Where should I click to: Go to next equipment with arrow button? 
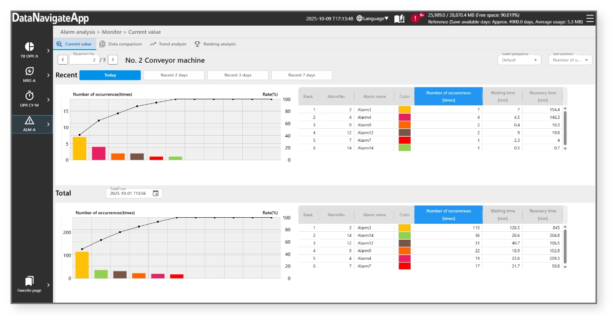pyautogui.click(x=113, y=60)
